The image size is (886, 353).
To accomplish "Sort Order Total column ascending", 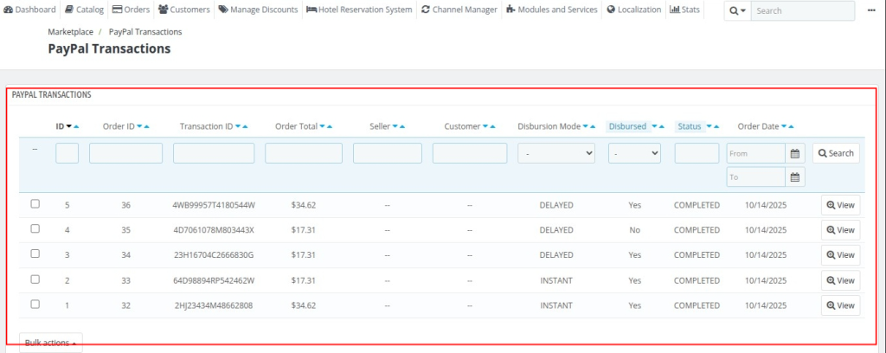I will pos(330,126).
